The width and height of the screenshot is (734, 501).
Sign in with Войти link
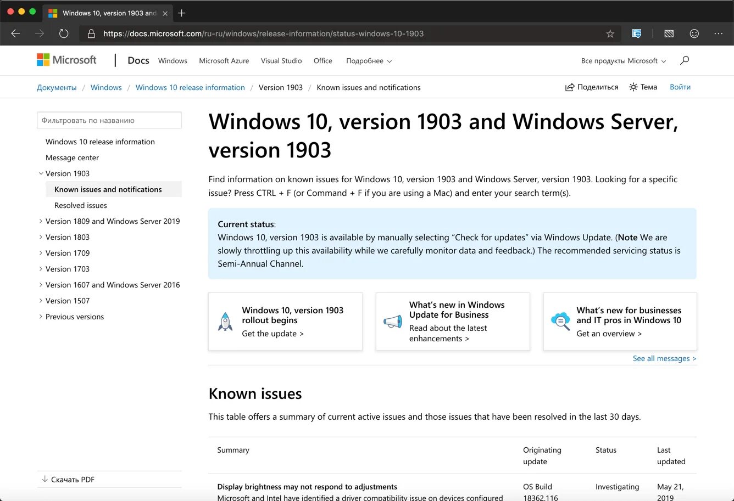680,87
